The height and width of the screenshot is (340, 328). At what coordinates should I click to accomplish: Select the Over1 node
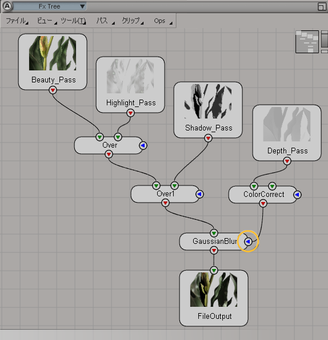165,194
